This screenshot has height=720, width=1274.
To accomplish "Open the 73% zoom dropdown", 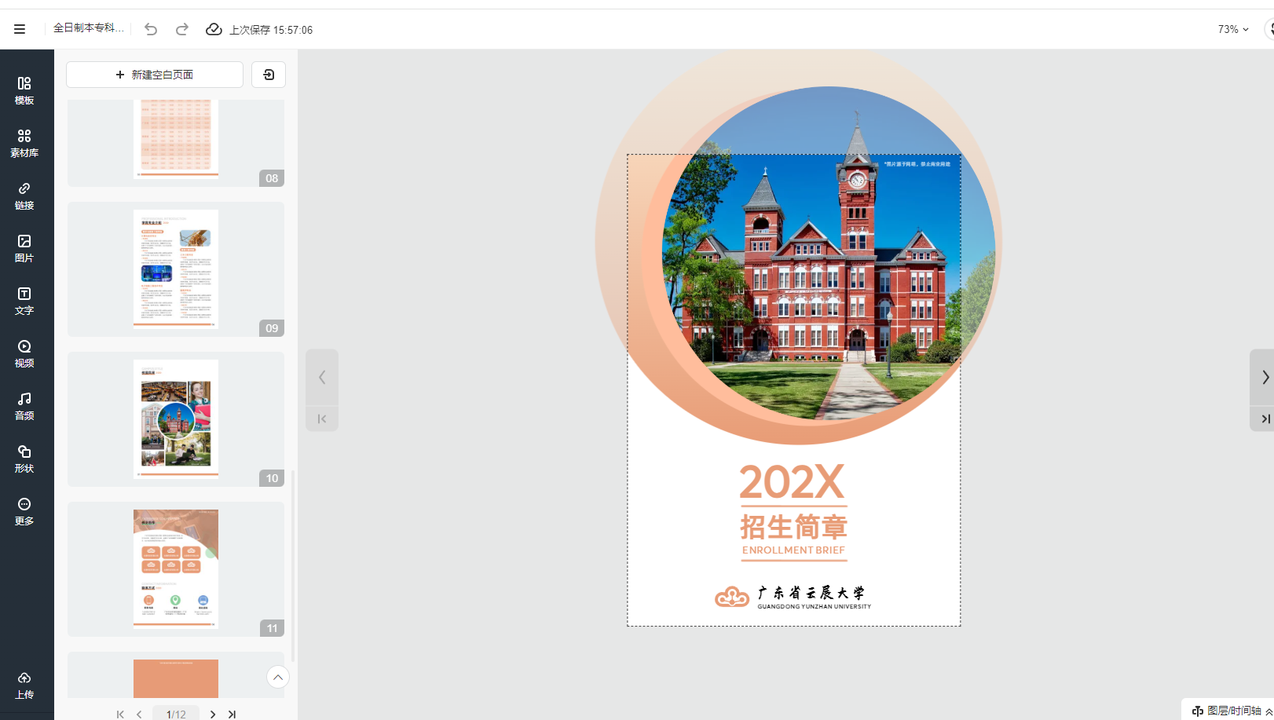I will pos(1233,29).
